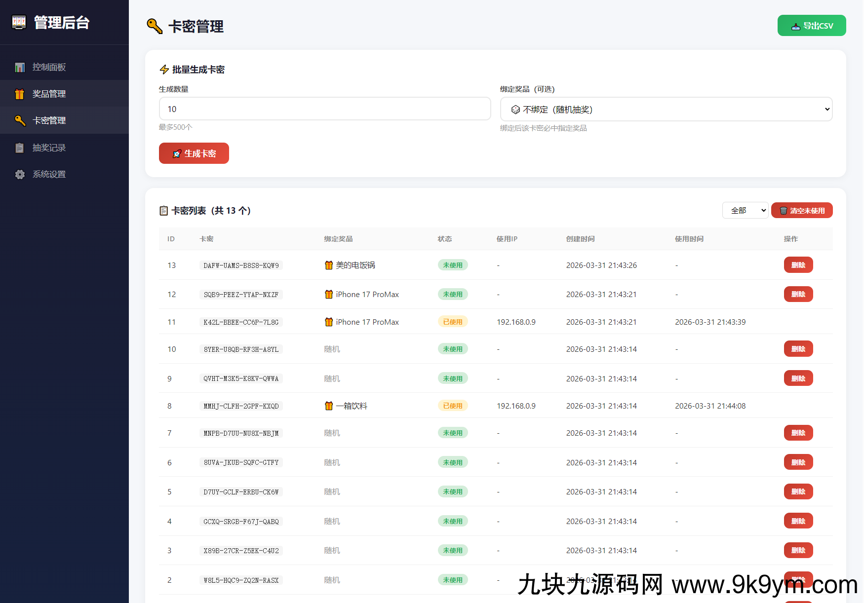Click gift icon beside 美的电饭锅
The image size is (864, 603).
coord(329,265)
